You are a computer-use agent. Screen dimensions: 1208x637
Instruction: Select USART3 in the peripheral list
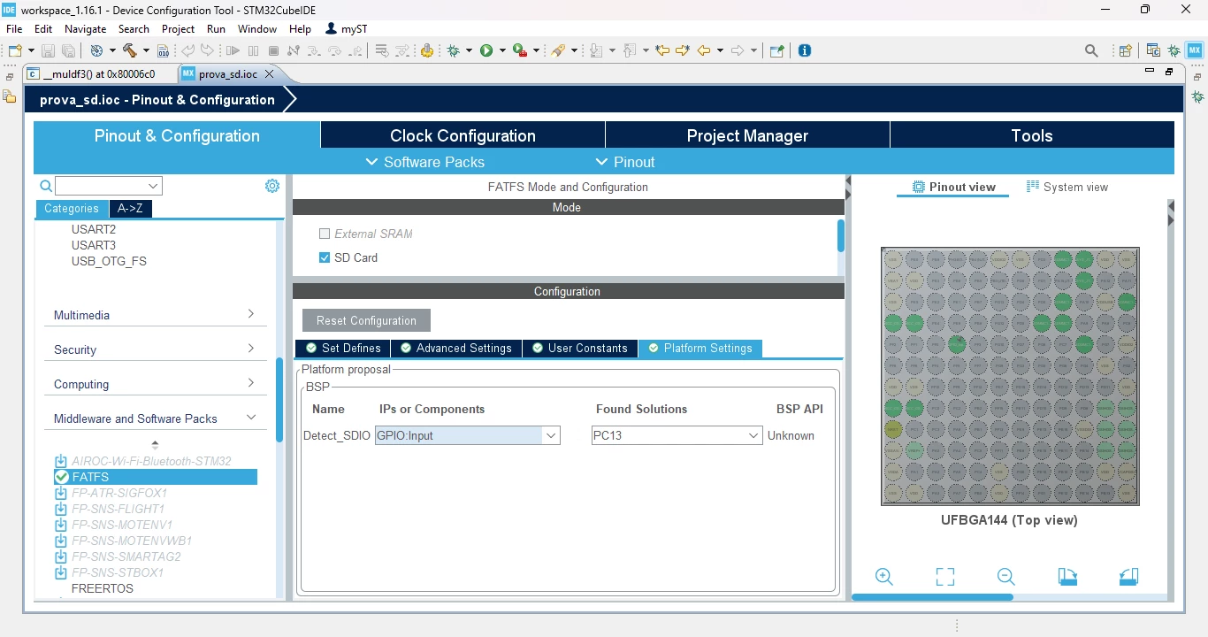tap(94, 245)
